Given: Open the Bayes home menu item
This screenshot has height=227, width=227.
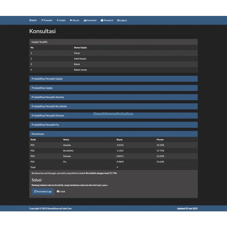Looking at the screenshot, I should (33, 20).
